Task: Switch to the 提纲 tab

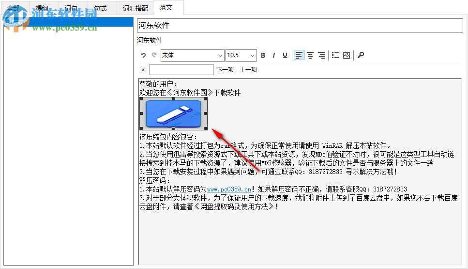Action: coord(42,8)
